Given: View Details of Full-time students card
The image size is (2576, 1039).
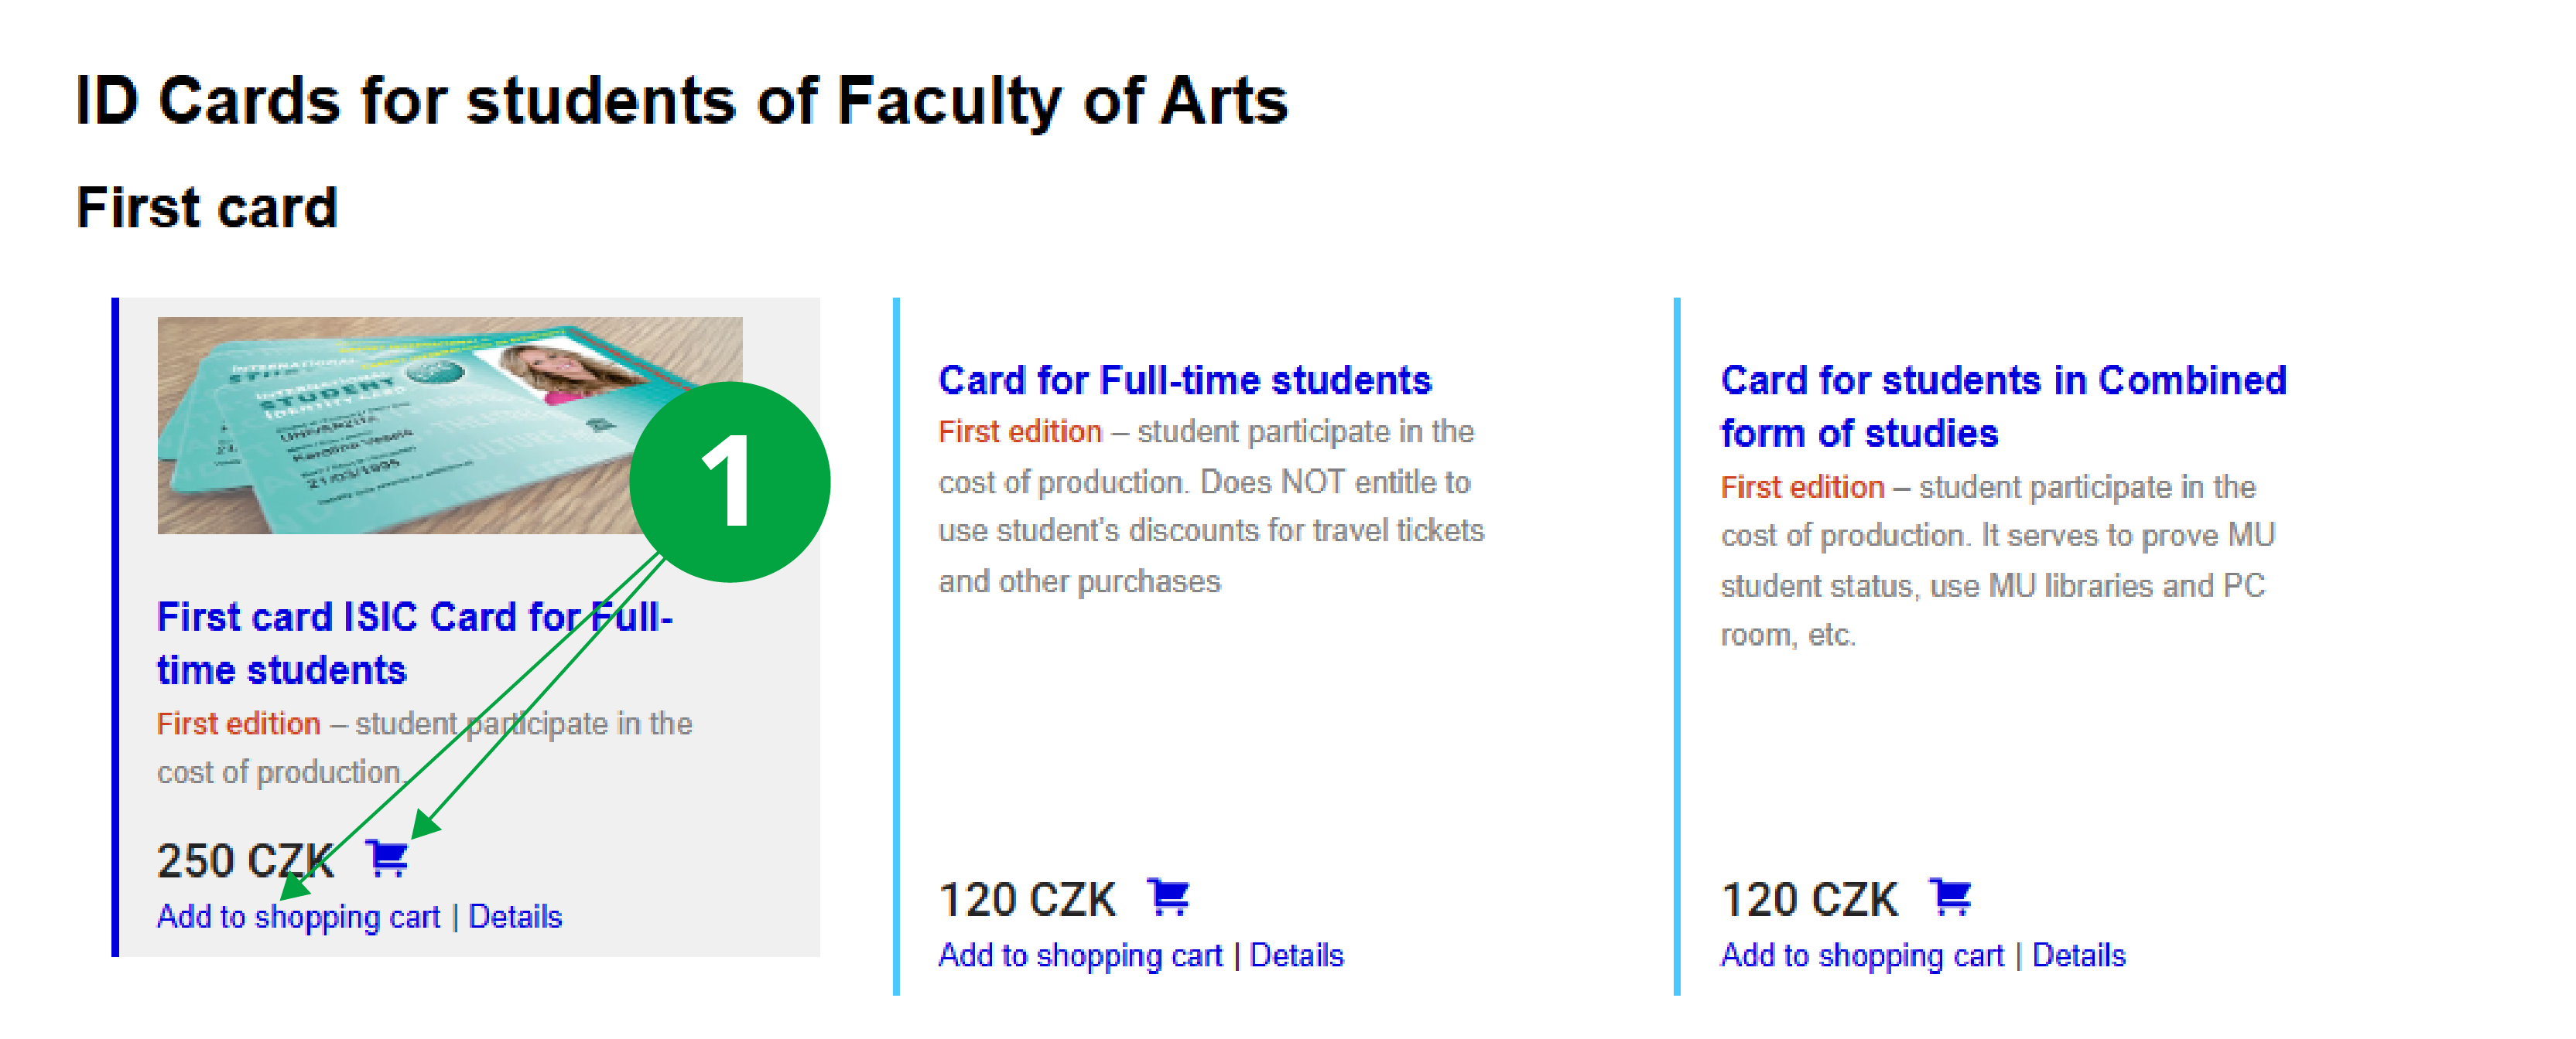Looking at the screenshot, I should click(1296, 955).
